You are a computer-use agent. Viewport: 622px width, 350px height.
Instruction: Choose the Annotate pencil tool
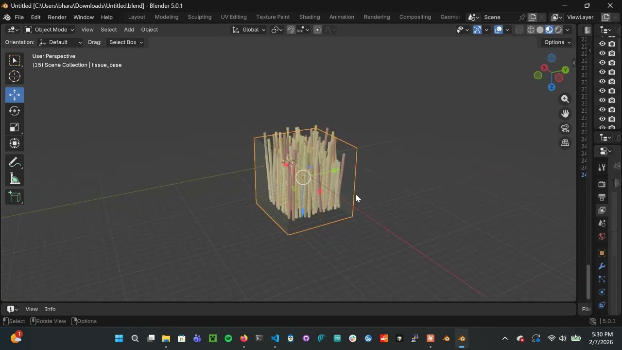[x=15, y=162]
